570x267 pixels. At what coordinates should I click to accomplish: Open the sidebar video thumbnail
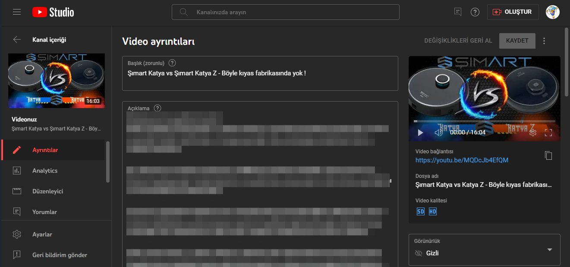click(x=57, y=81)
